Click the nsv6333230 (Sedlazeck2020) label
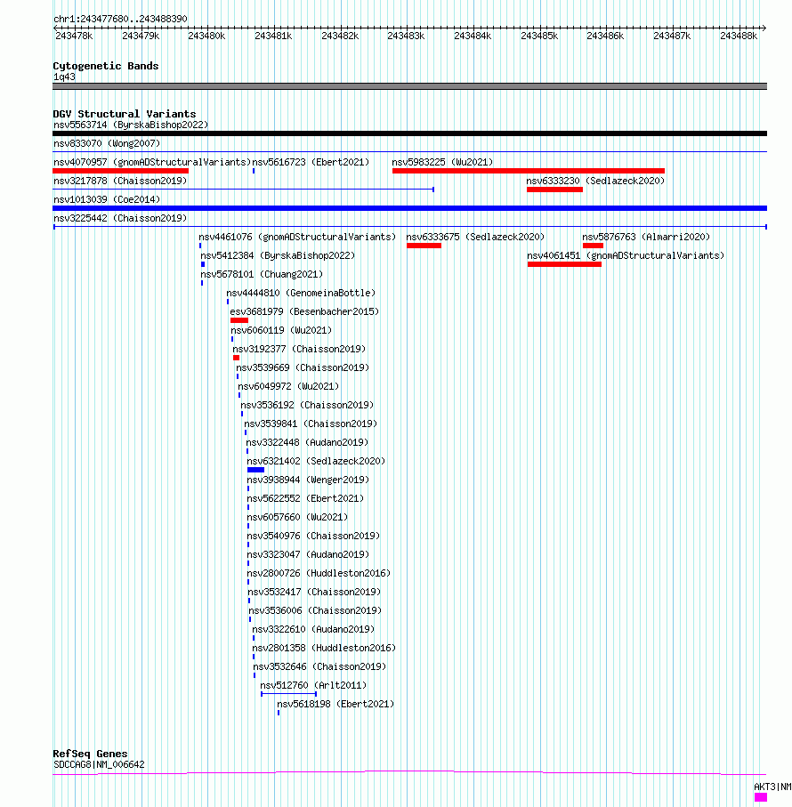792x807 pixels. tap(595, 181)
